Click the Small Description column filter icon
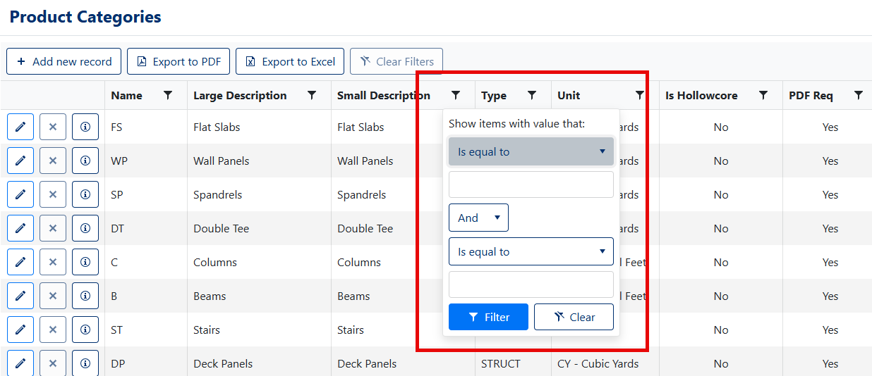 pos(456,95)
